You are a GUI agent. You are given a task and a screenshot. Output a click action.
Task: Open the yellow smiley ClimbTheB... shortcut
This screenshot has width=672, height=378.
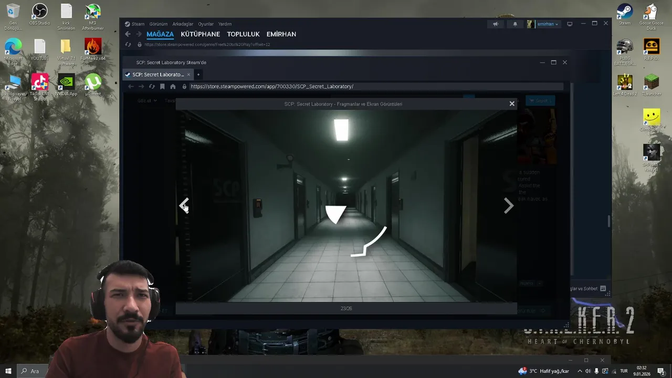[652, 120]
